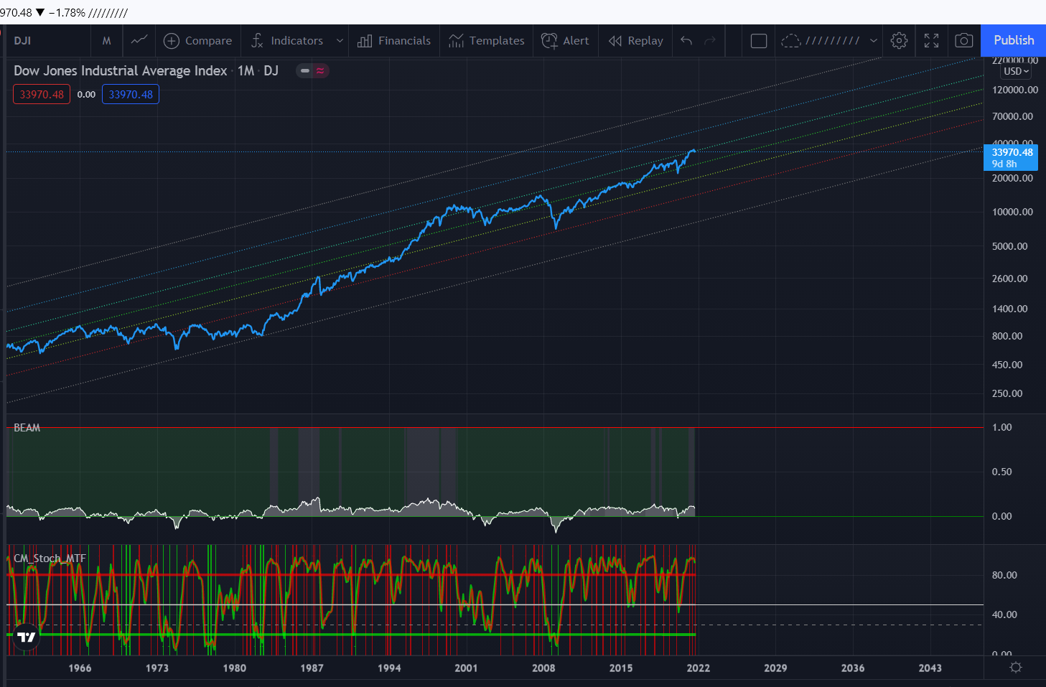
Task: Start bar Replay mode
Action: pos(636,41)
